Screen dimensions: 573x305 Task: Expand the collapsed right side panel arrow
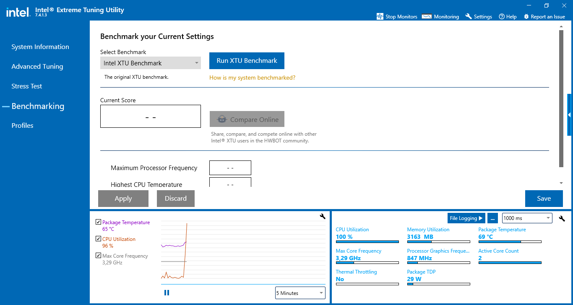tap(570, 115)
